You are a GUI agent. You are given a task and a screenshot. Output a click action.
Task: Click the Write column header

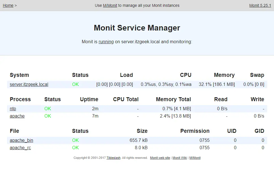pos(257,99)
